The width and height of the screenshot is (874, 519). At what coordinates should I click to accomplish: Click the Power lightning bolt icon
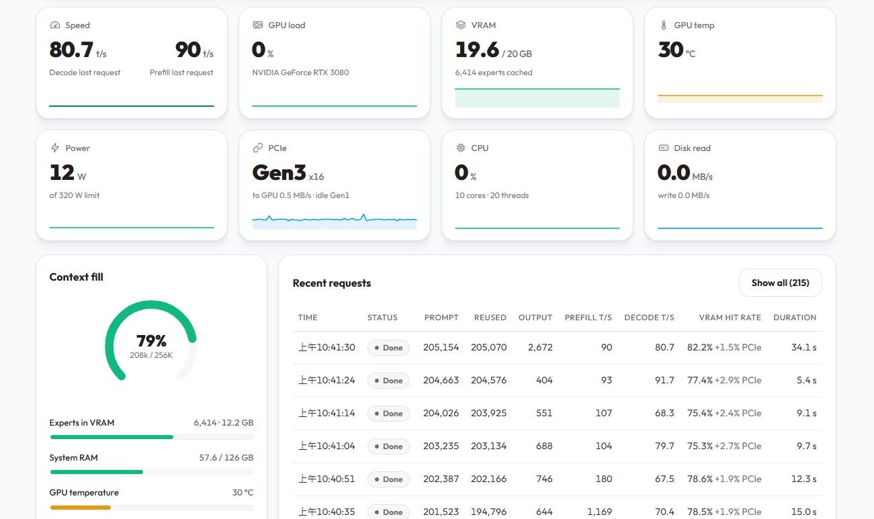tap(55, 148)
